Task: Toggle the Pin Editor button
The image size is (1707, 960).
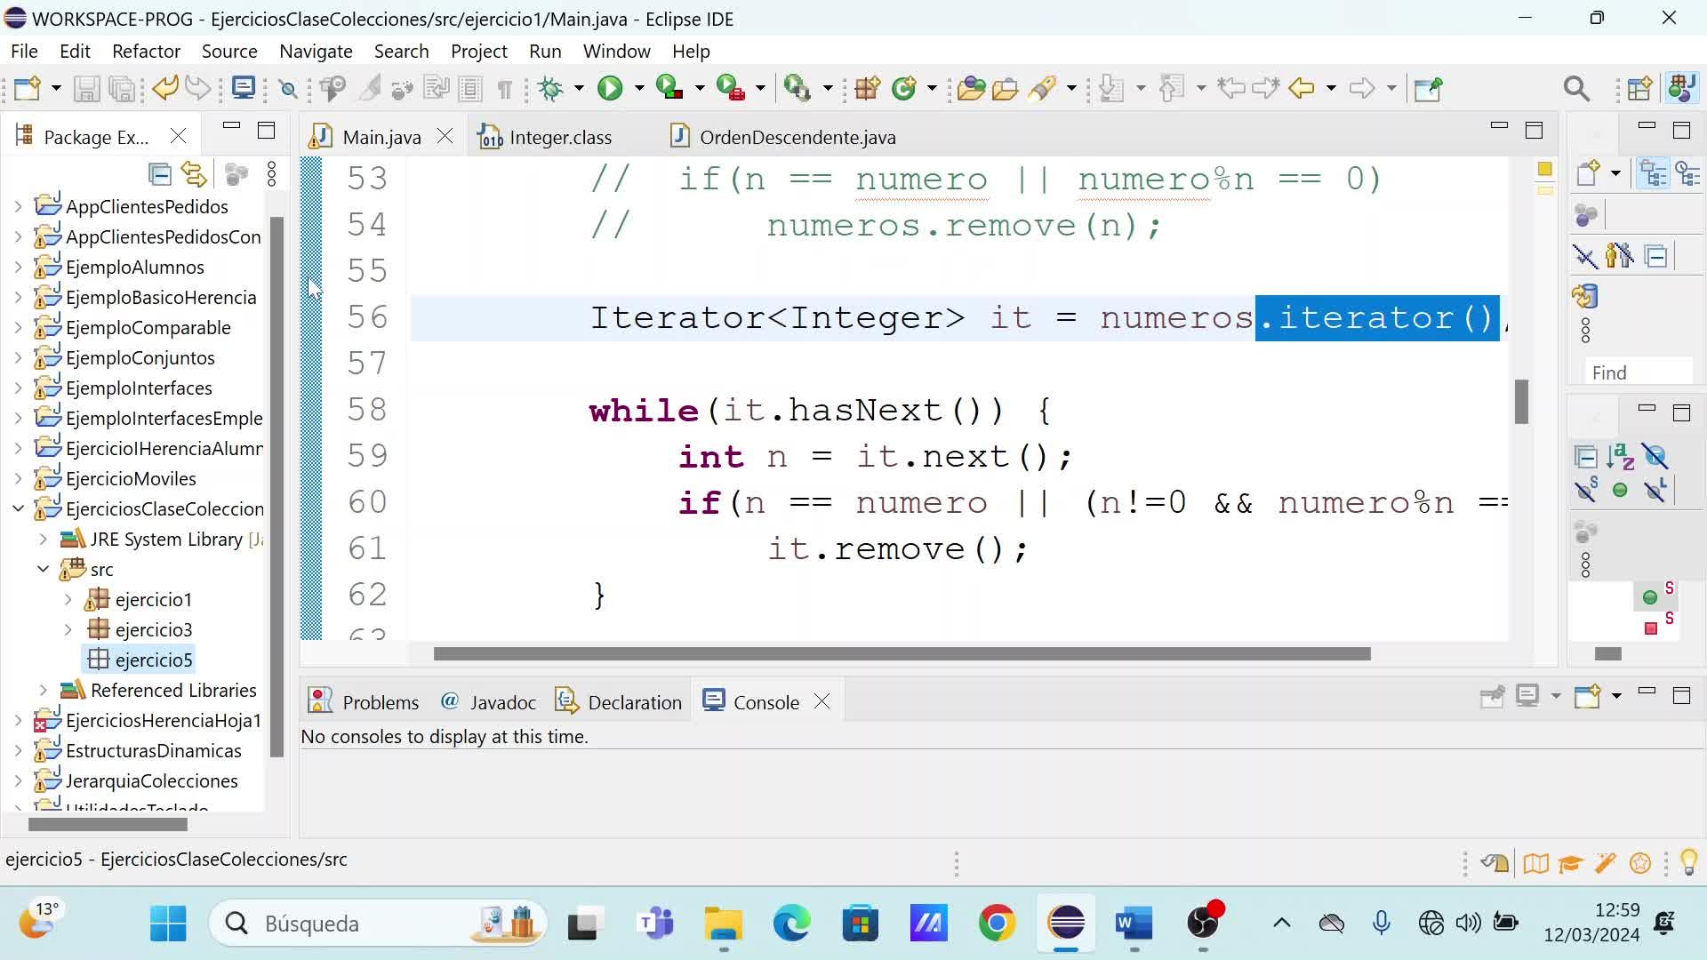Action: tap(1428, 88)
